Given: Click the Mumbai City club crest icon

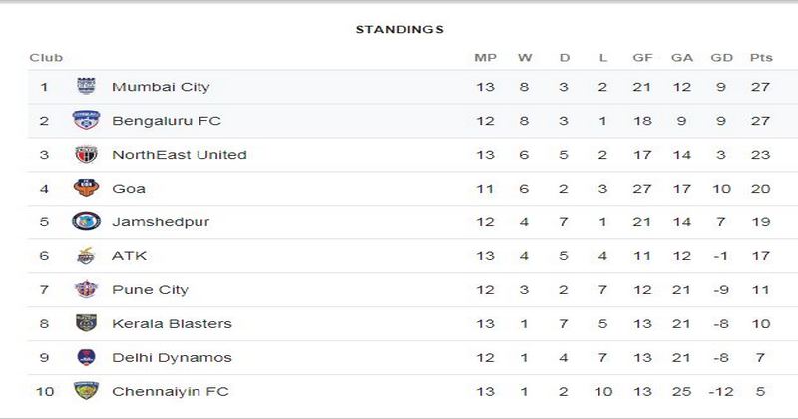Looking at the screenshot, I should pyautogui.click(x=86, y=86).
